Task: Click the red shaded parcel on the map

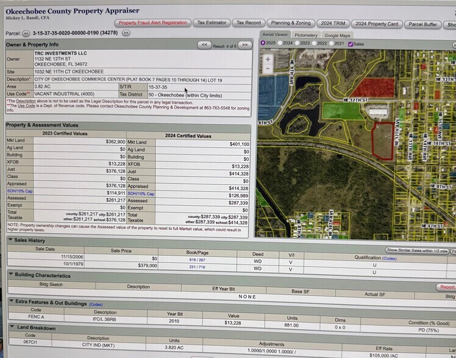Action: (x=372, y=88)
